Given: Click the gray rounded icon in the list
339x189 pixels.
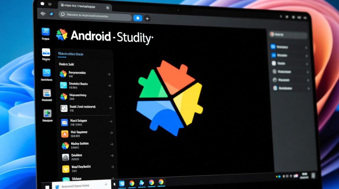Looking at the screenshot, I should [x=65, y=157].
